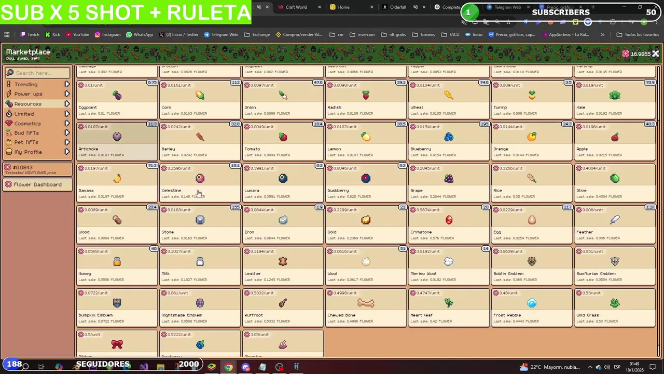Select the Gold item icon

[366, 220]
